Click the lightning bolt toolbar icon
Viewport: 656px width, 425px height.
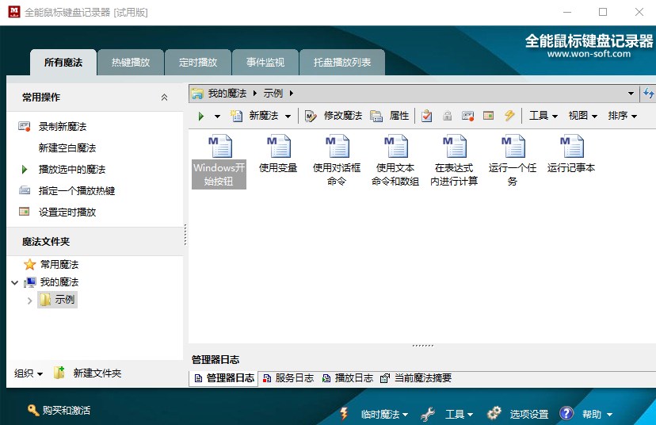(x=509, y=116)
